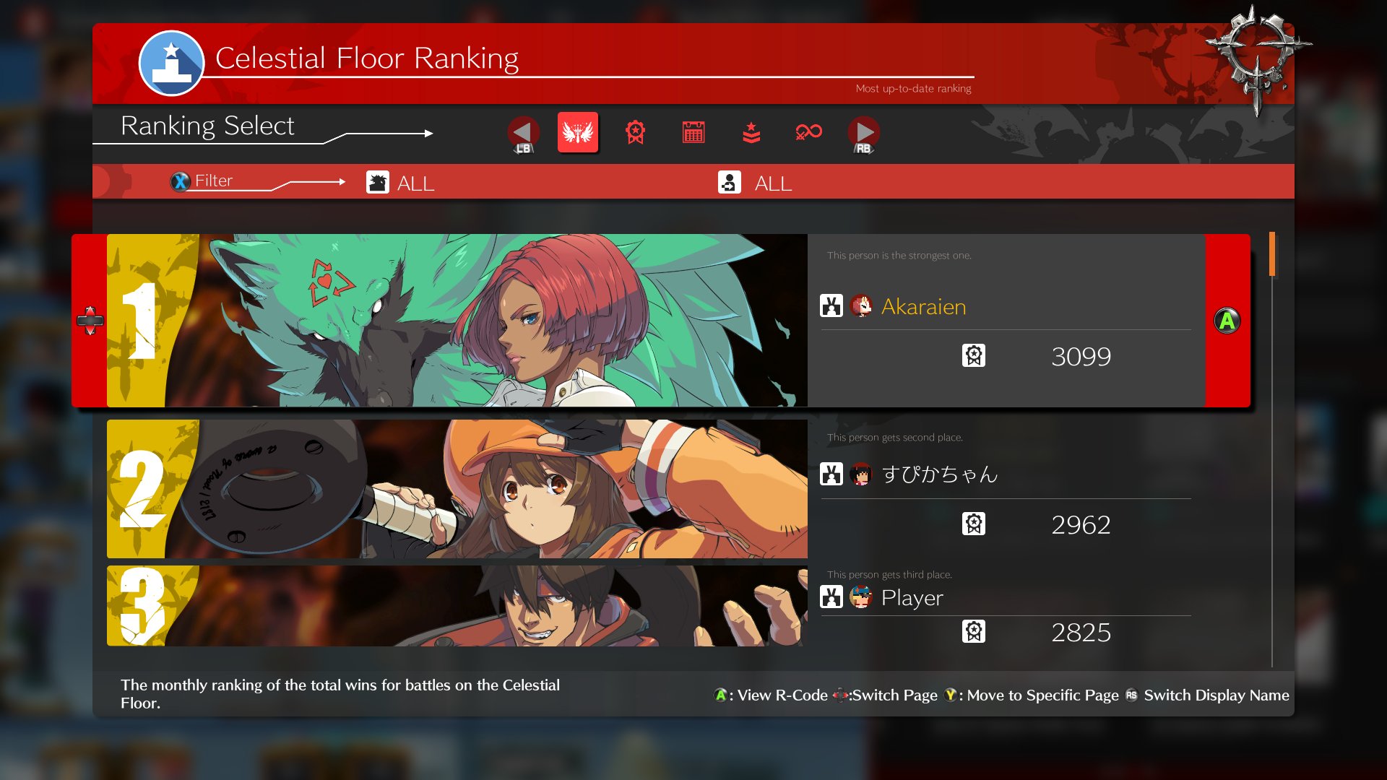Open the calendar ranking category icon
The width and height of the screenshot is (1387, 780).
coord(693,132)
